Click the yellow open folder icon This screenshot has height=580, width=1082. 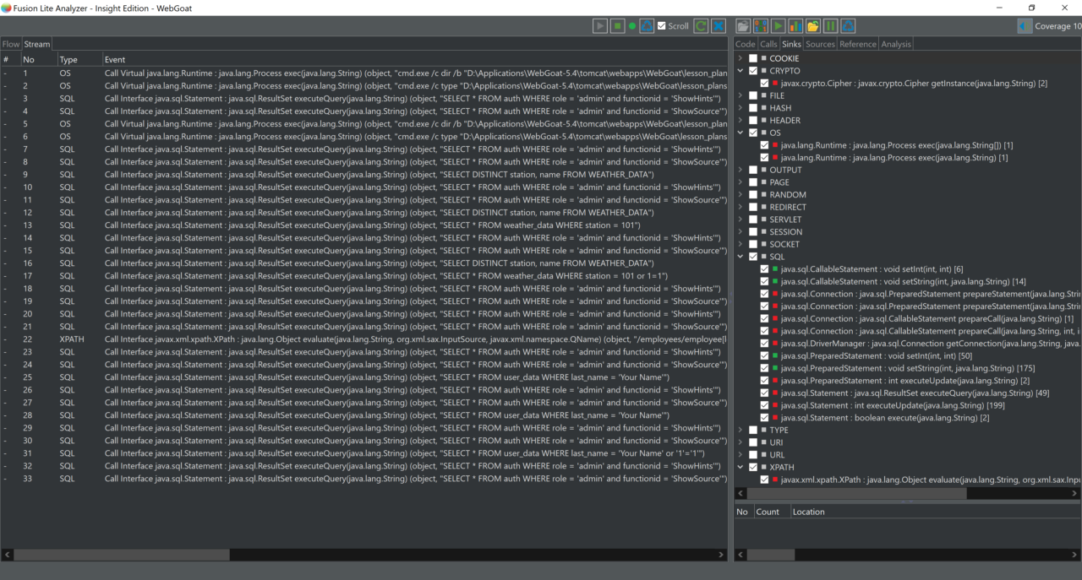tap(813, 26)
